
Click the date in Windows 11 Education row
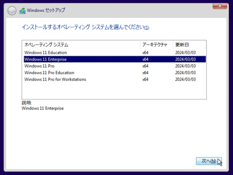(x=186, y=53)
